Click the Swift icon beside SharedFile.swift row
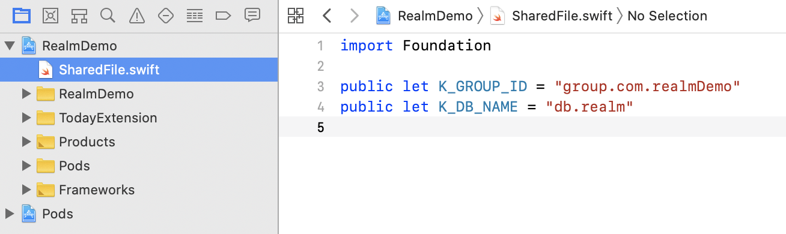The width and height of the screenshot is (786, 234). pos(46,70)
